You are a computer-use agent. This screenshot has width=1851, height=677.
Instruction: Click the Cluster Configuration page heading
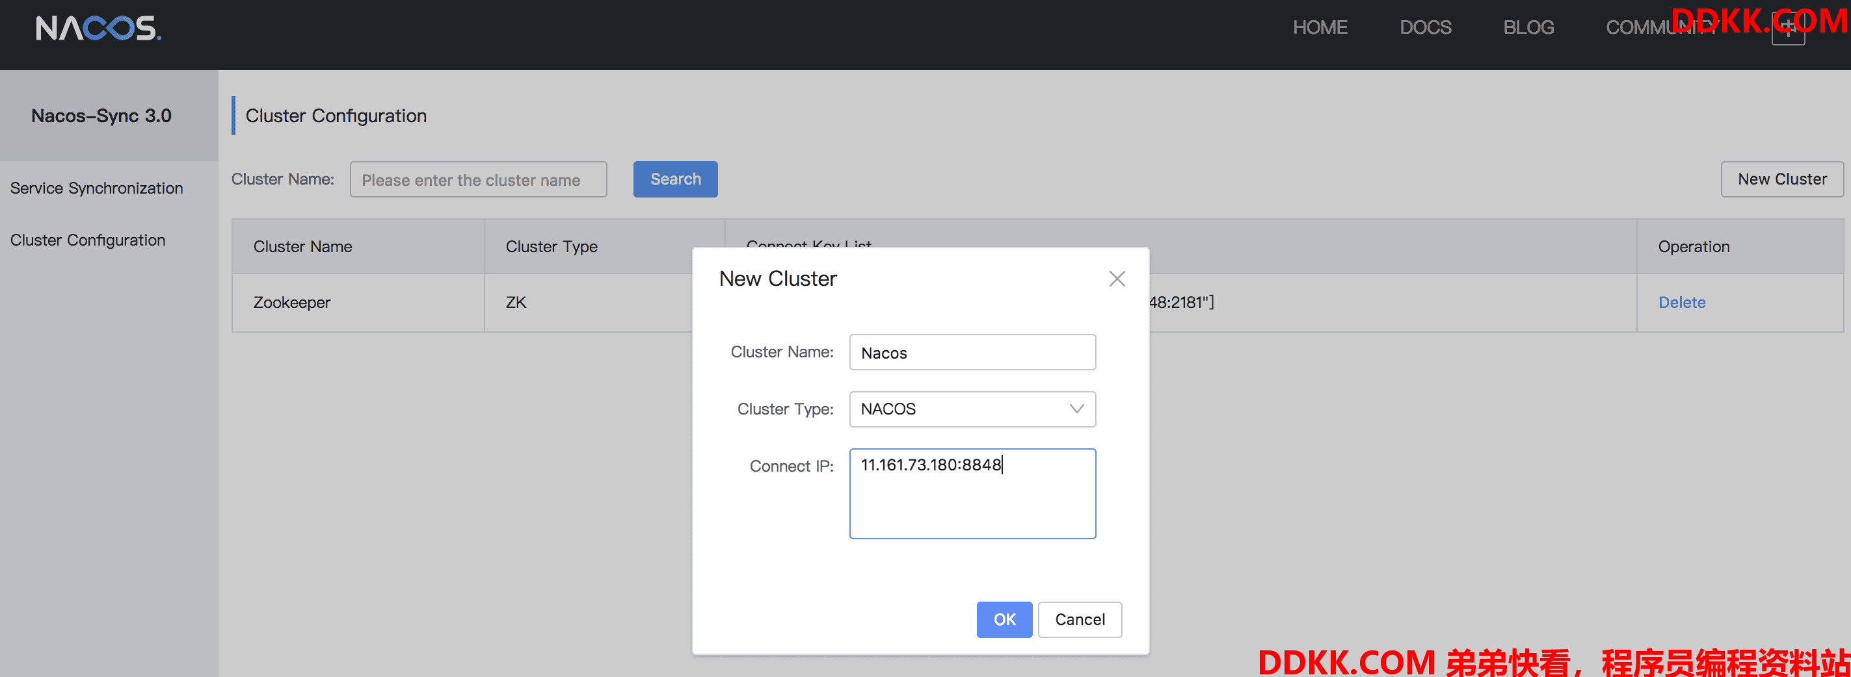tap(336, 116)
